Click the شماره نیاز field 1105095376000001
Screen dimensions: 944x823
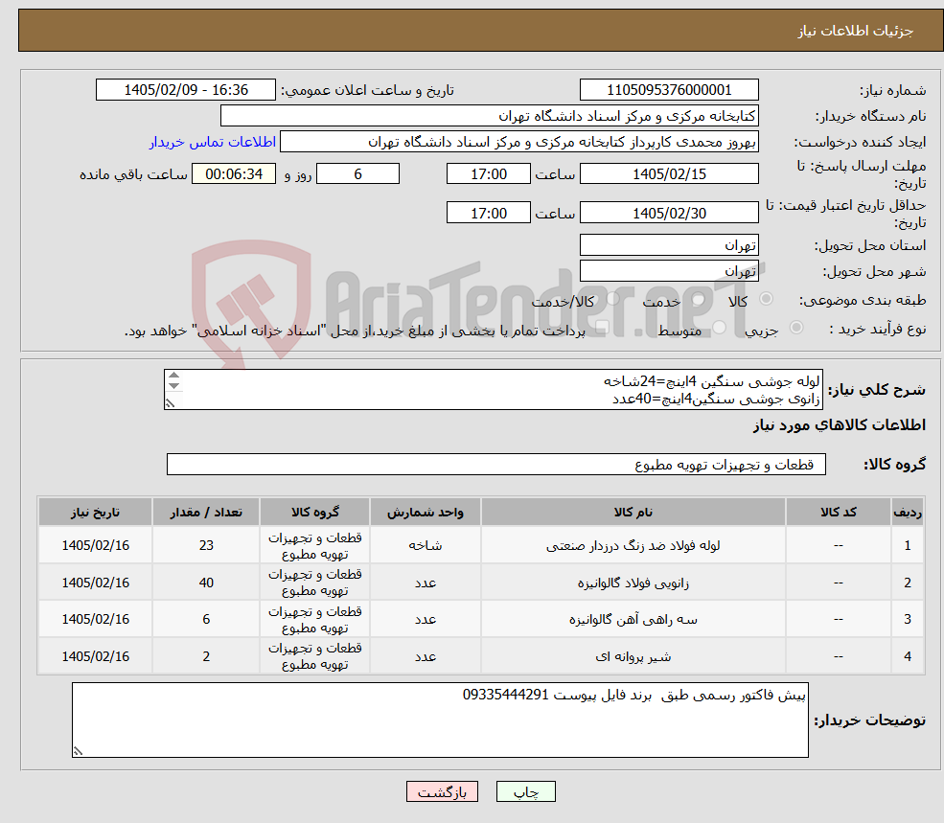[669, 90]
